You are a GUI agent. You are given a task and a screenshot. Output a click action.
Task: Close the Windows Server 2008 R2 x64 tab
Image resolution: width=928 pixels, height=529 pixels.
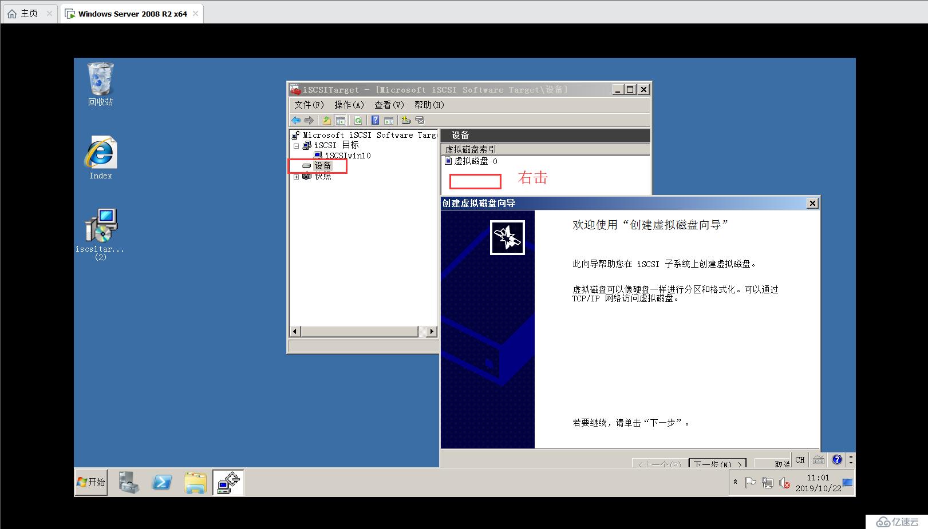195,14
